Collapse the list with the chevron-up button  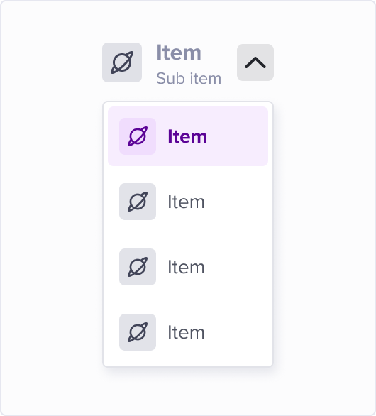pos(255,62)
